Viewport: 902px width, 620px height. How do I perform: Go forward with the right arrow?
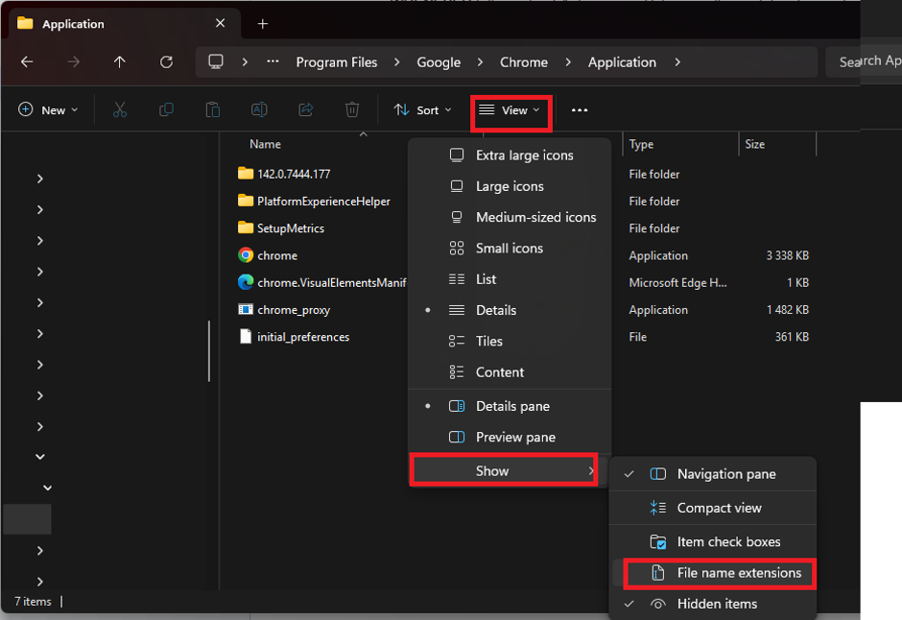pos(74,61)
